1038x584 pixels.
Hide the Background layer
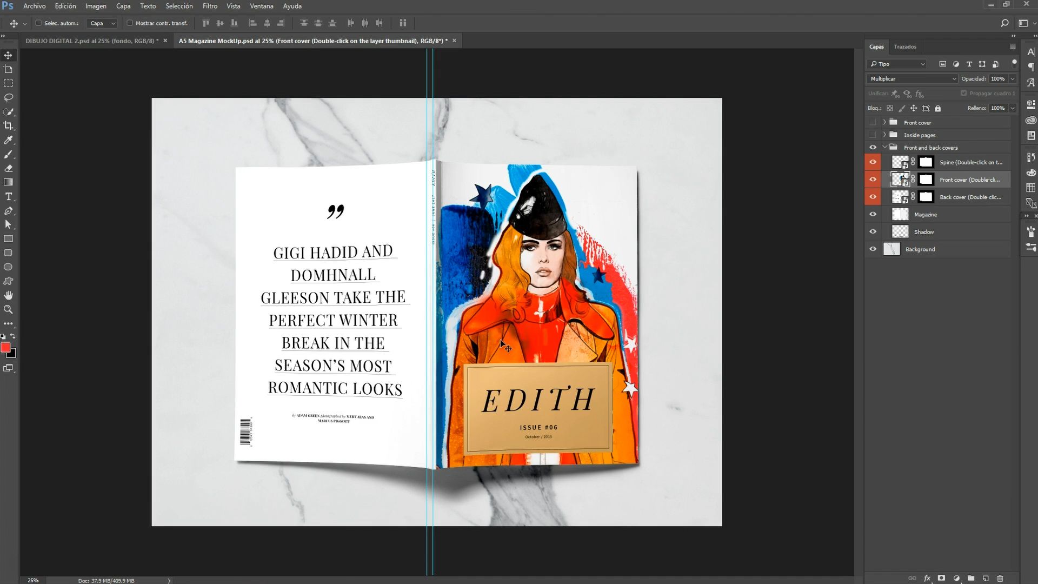873,249
